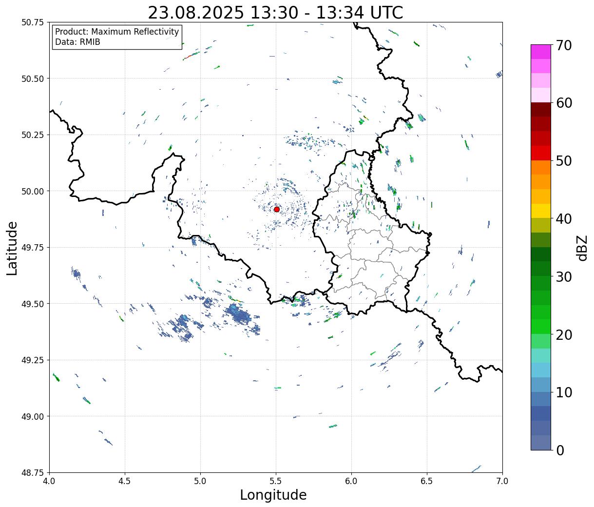Viewport: 594px width, 507px height.
Task: Click the longitude tick label 7.0
Action: pos(502,481)
